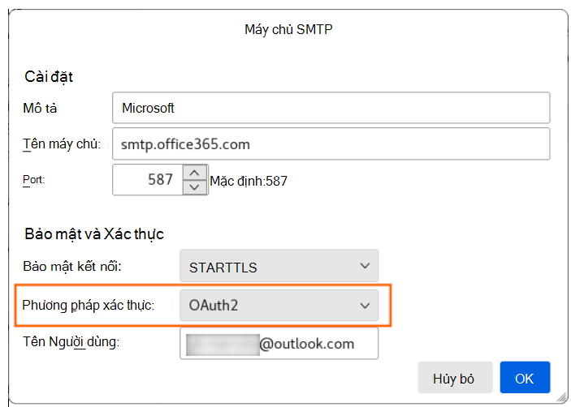Confirm settings with the OK button
Screen dimensions: 571x407
(x=525, y=377)
